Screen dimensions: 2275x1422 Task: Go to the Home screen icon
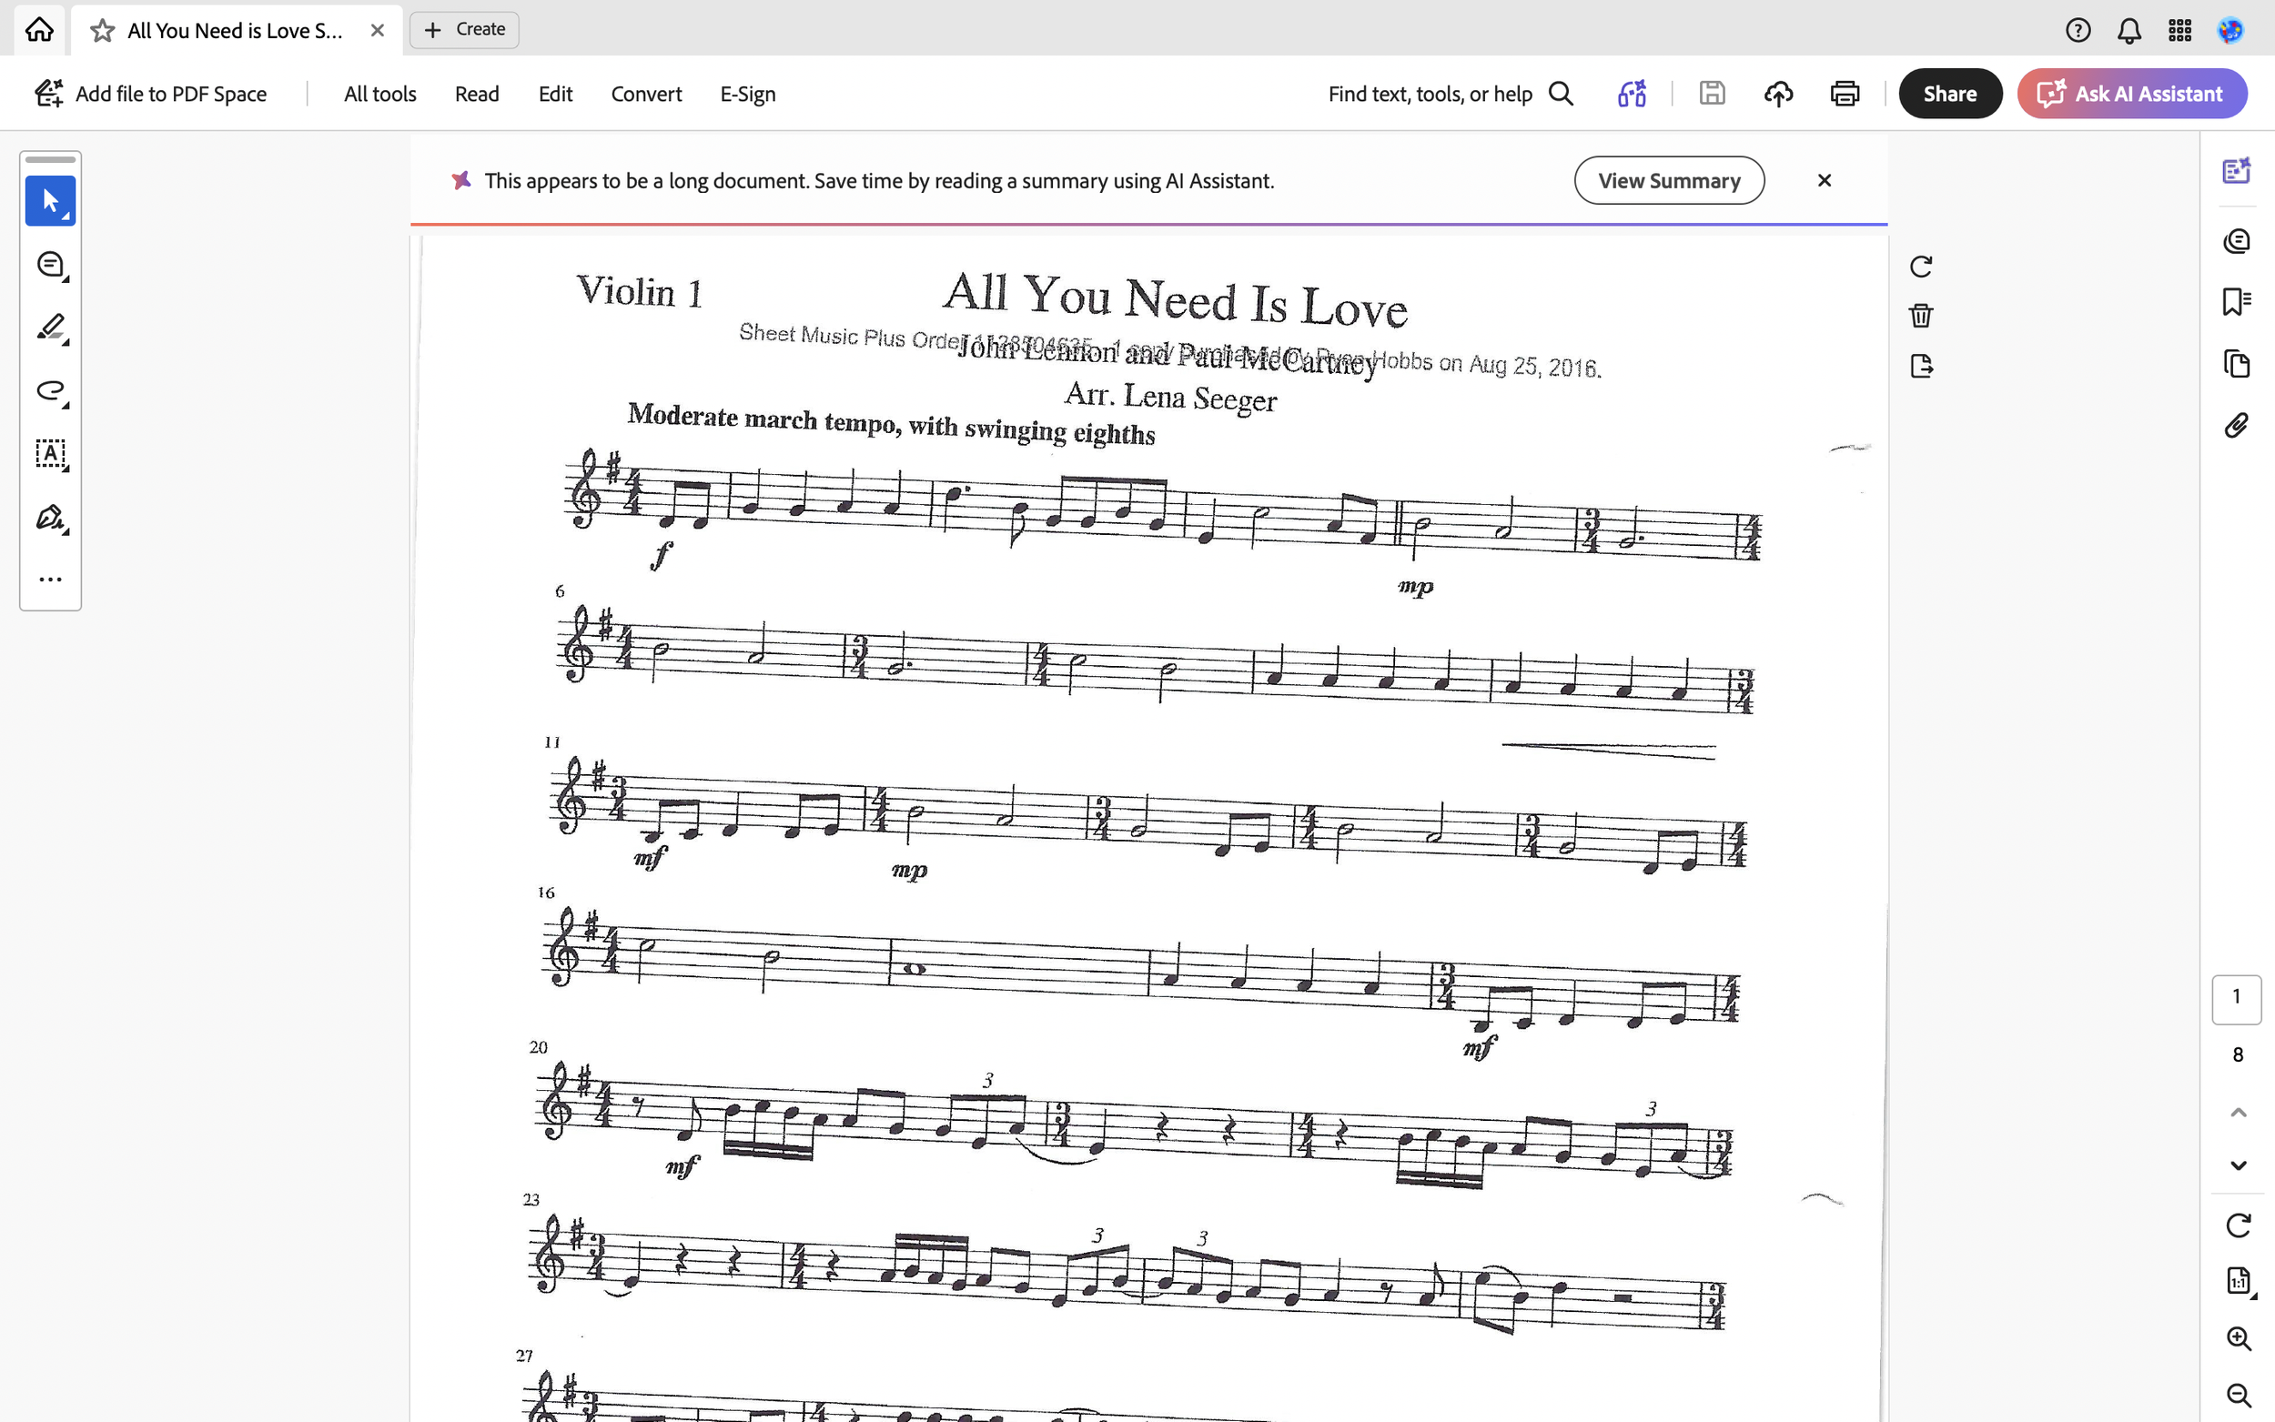[39, 30]
